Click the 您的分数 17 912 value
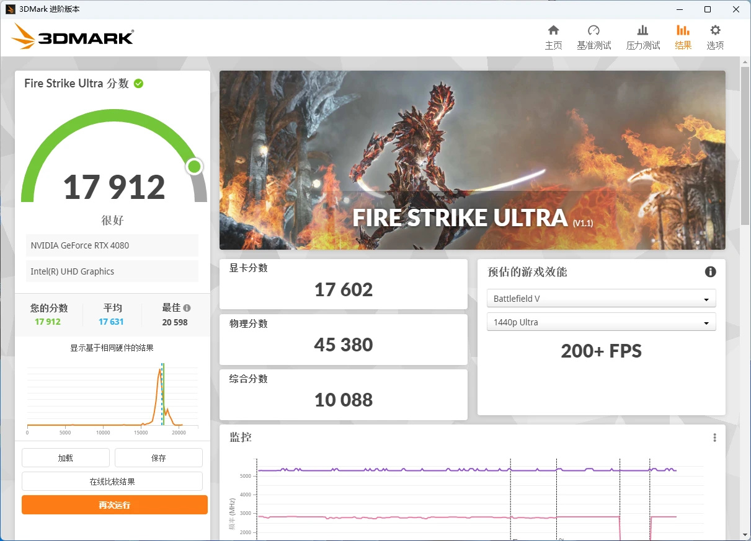Image resolution: width=751 pixels, height=541 pixels. point(48,322)
